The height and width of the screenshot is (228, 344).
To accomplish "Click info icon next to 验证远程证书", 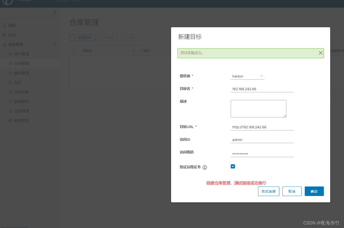I will [x=205, y=167].
